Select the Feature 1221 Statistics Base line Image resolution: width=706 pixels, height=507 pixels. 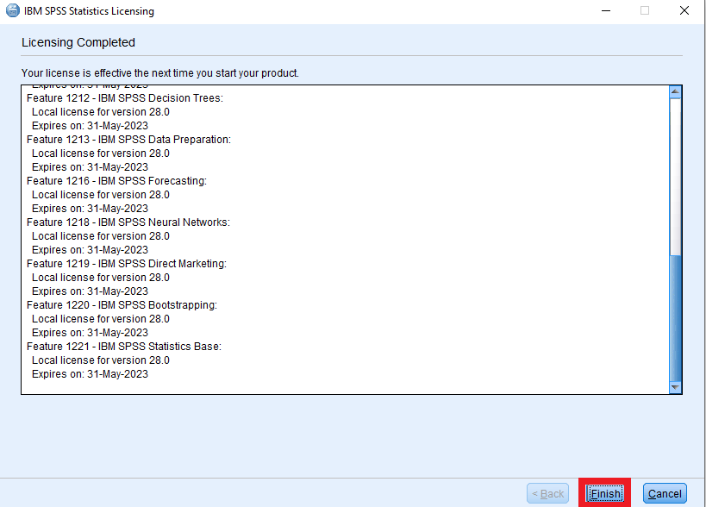pyautogui.click(x=124, y=347)
